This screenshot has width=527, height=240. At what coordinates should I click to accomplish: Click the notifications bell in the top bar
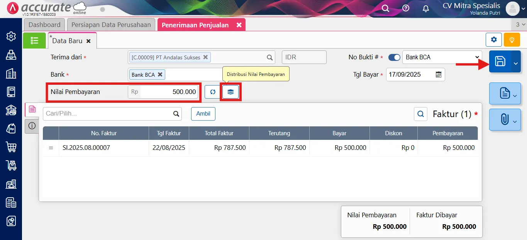(425, 8)
